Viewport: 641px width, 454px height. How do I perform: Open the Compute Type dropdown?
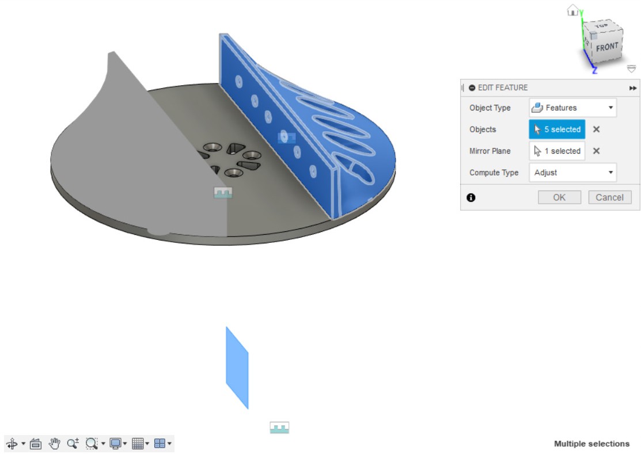pyautogui.click(x=572, y=173)
